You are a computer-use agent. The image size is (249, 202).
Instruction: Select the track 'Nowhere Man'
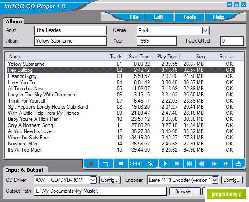pos(121,144)
